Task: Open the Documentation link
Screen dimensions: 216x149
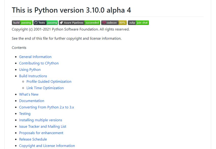Action: pos(32,101)
